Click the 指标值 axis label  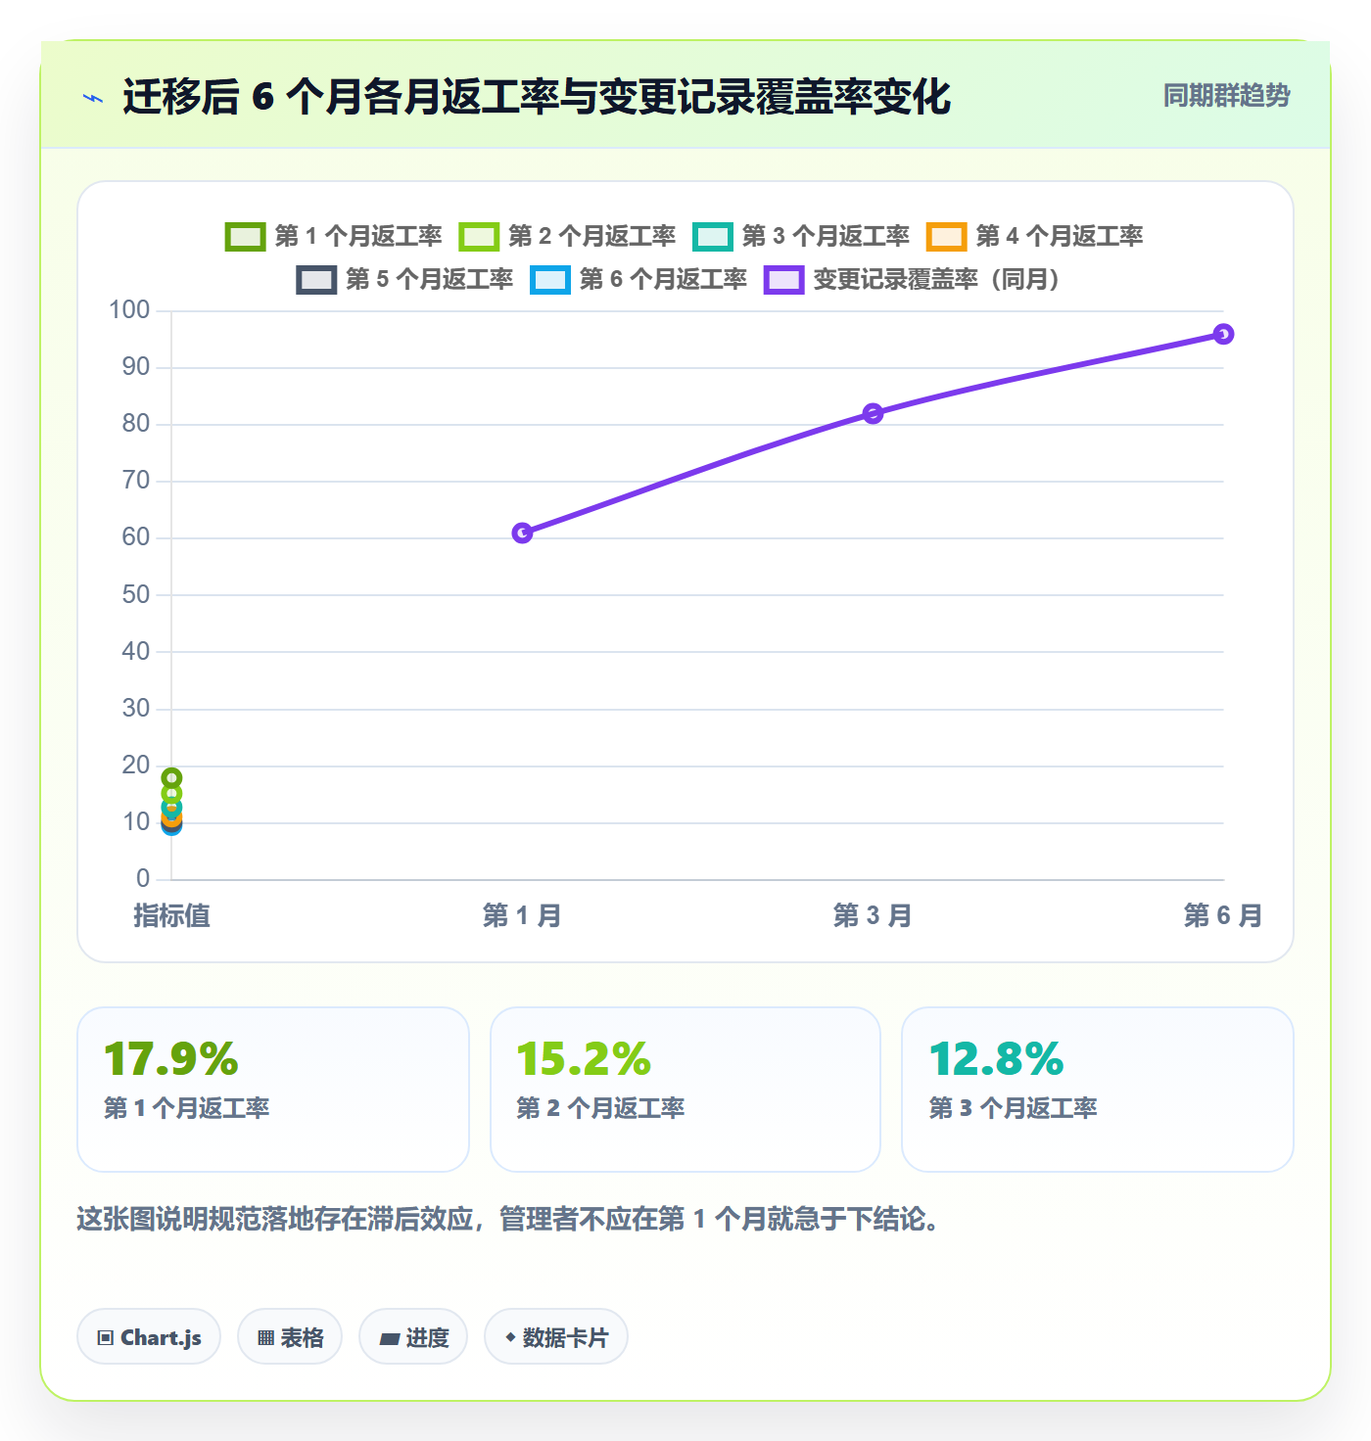172,916
